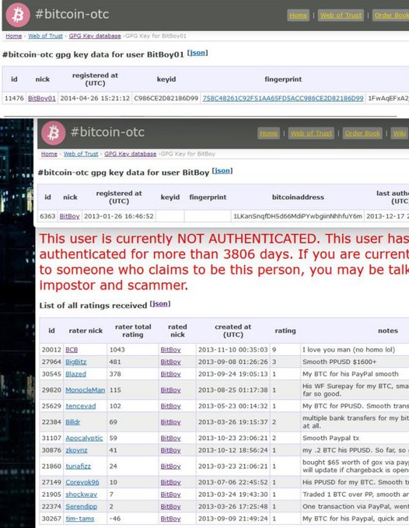The height and width of the screenshot is (528, 409).
Task: Click the BitBoy01 nick link
Action: click(x=42, y=98)
